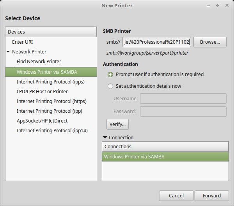Click the Forward button

coord(212,195)
